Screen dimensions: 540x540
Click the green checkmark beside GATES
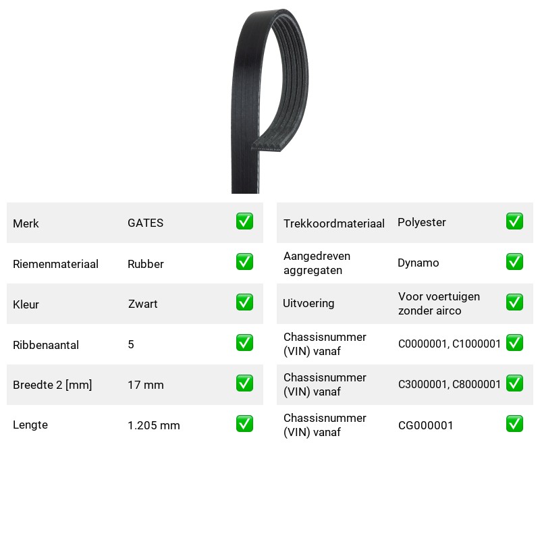(244, 221)
